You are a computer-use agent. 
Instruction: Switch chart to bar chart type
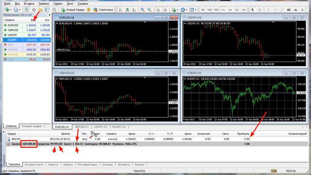point(121,10)
